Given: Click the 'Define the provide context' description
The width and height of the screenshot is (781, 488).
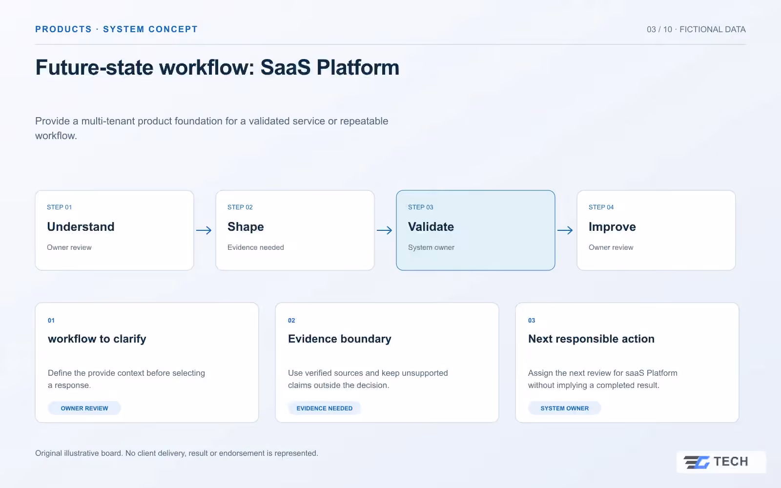Looking at the screenshot, I should click(x=126, y=379).
